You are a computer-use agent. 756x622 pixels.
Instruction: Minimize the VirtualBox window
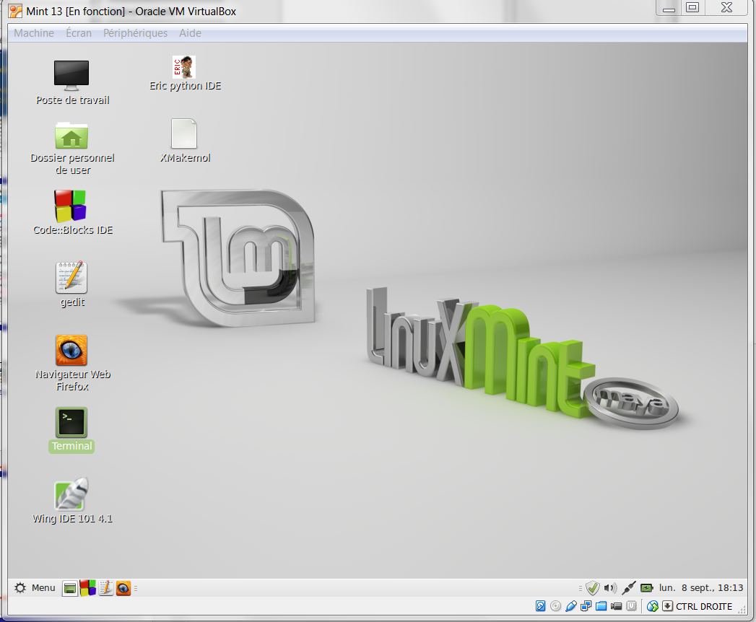668,8
